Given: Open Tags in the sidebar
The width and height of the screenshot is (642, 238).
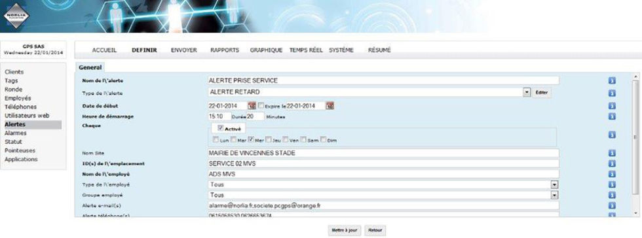Looking at the screenshot, I should point(11,80).
